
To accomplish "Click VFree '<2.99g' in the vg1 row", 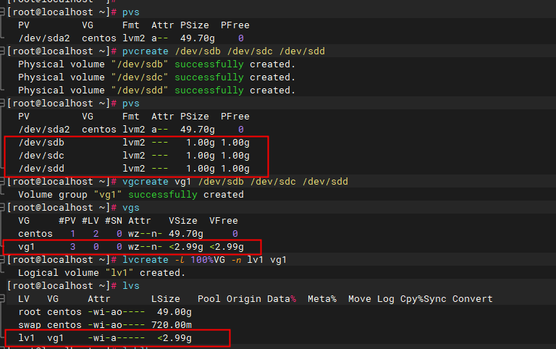I will coord(227,247).
